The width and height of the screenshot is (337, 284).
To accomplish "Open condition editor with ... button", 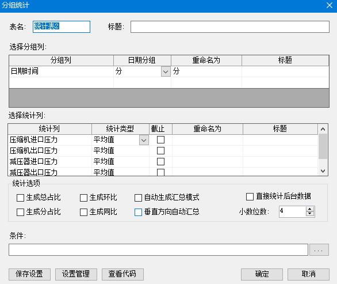I will (319, 250).
